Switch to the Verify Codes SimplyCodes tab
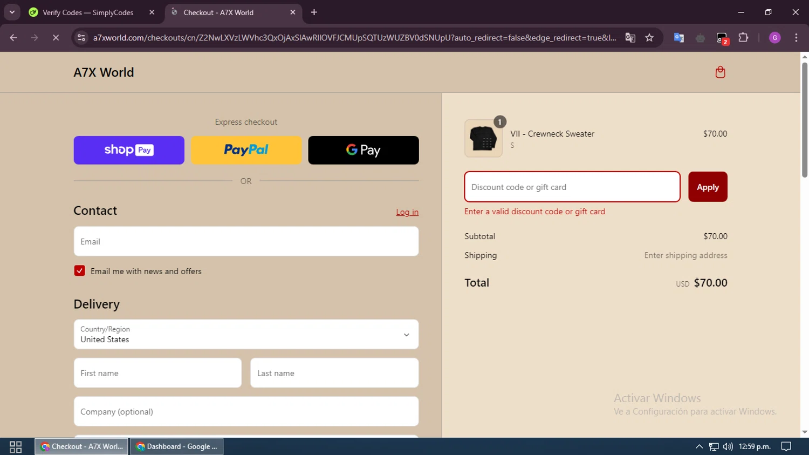This screenshot has width=809, height=455. pos(87,12)
